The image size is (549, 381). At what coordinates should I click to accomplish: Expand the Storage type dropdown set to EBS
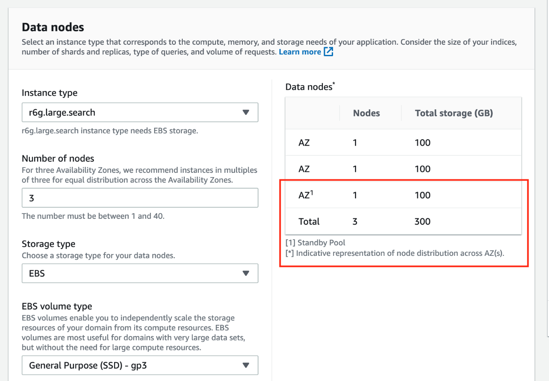coord(140,273)
